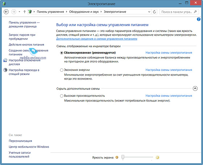The image size is (203, 165).
Task: Open Дополнительные сведения о схемах управления питанием
Action: coord(96,39)
